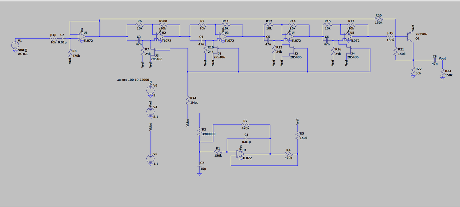Image resolution: width=460 pixels, height=207 pixels.
Task: Click the '2N3906' transistor value text
Action: coord(422,34)
